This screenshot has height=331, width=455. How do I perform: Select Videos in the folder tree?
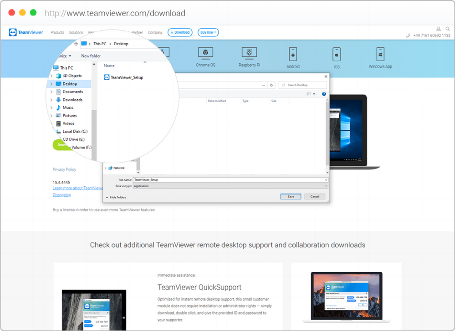click(65, 123)
